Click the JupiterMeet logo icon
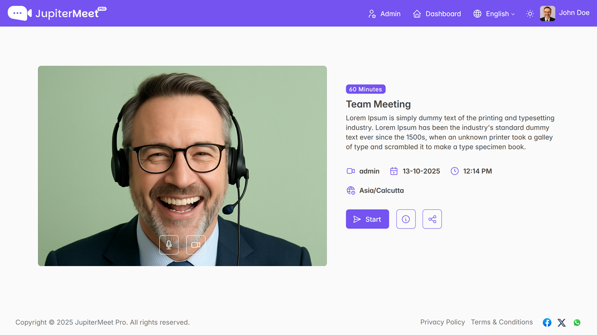The width and height of the screenshot is (597, 335). [x=20, y=13]
